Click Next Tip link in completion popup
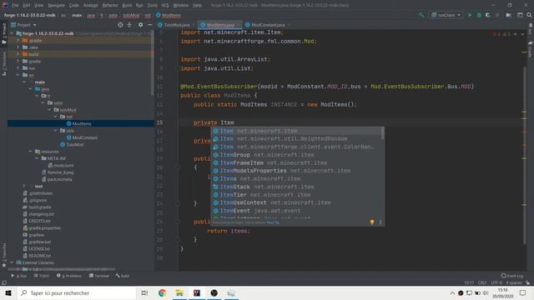 coord(273,222)
